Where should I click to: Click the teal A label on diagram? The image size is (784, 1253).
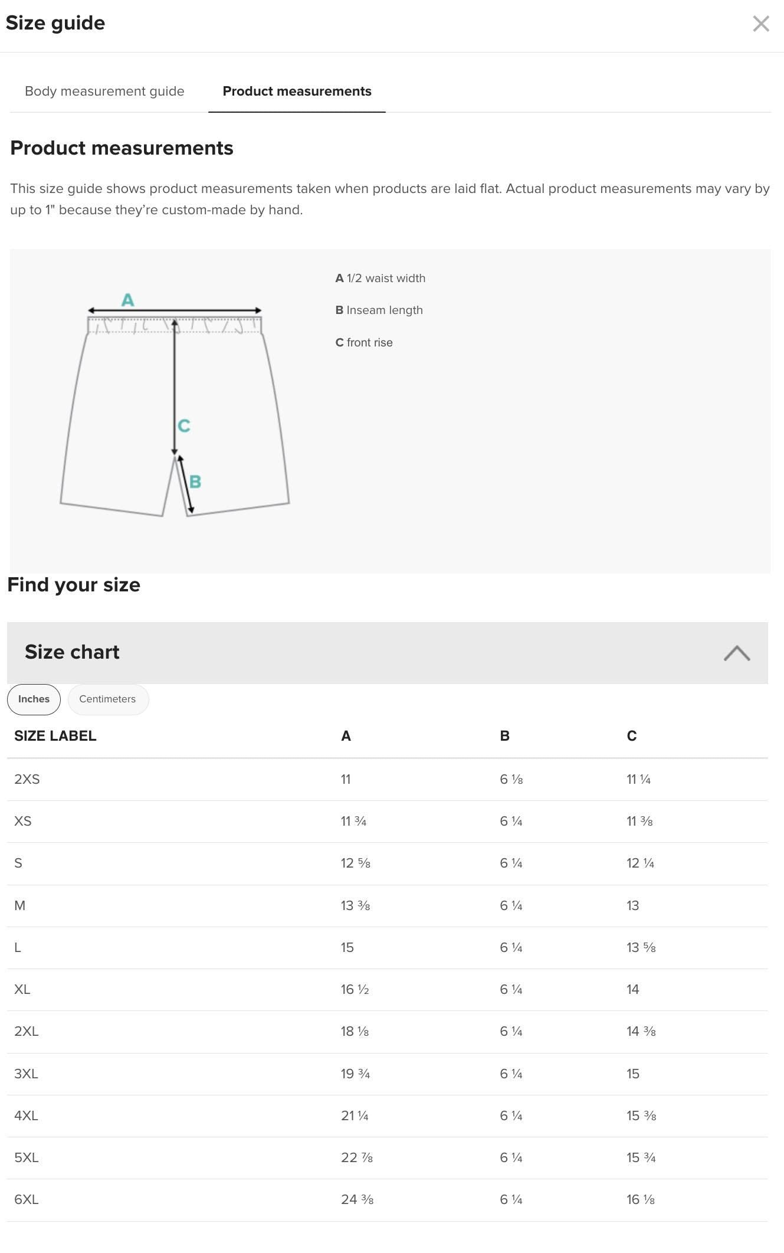(127, 300)
